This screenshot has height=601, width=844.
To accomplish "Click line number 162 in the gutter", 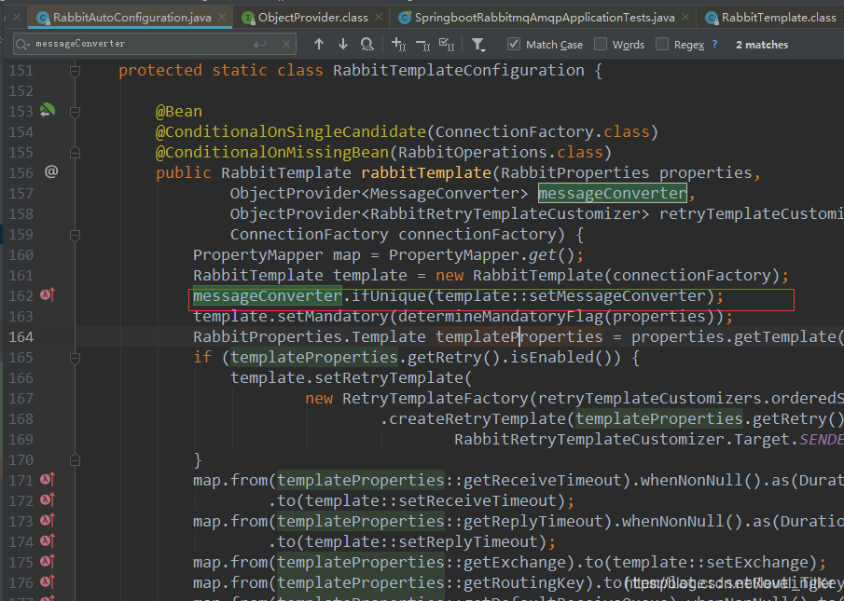I will tap(21, 296).
